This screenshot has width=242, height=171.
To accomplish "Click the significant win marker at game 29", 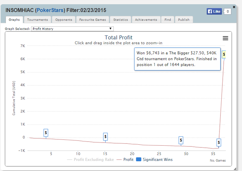I will 181,140.
